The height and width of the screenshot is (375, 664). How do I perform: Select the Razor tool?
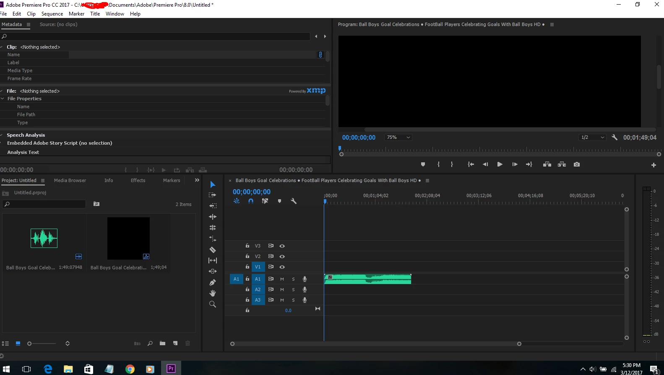pyautogui.click(x=213, y=250)
